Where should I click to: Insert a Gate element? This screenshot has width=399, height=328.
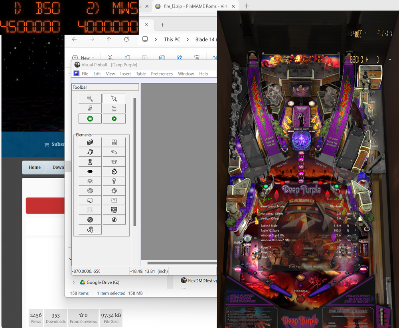point(114,142)
